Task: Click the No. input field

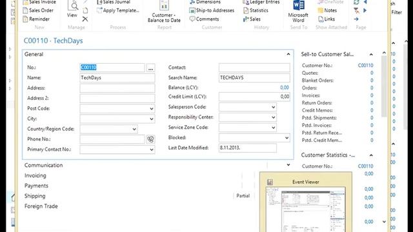Action: tap(112, 68)
